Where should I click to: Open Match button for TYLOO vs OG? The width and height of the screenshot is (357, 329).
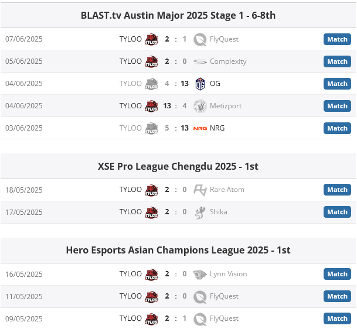pos(337,84)
